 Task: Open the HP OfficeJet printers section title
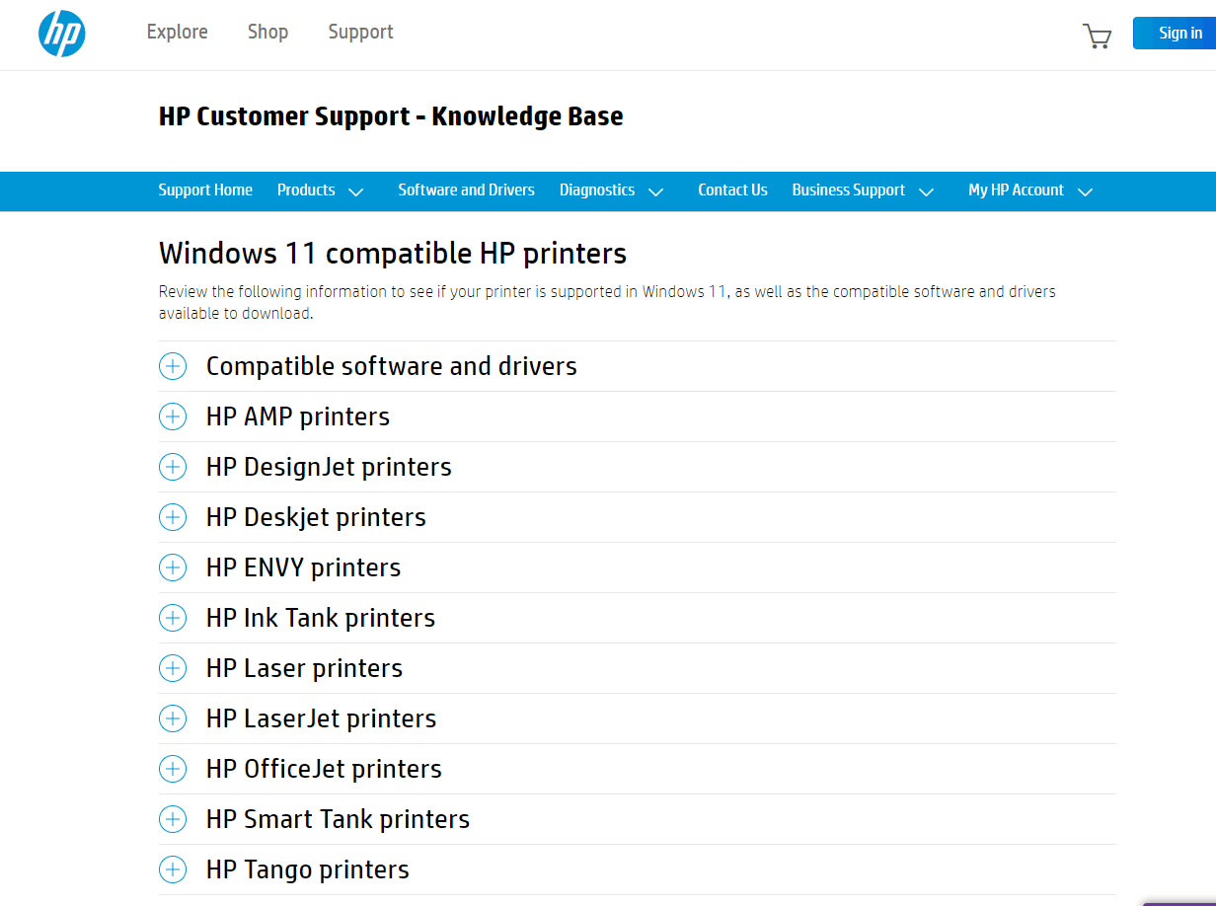(x=324, y=769)
